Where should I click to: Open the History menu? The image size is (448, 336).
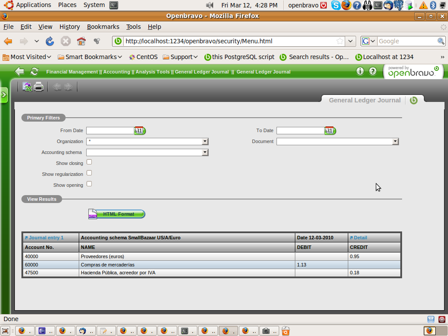[70, 27]
